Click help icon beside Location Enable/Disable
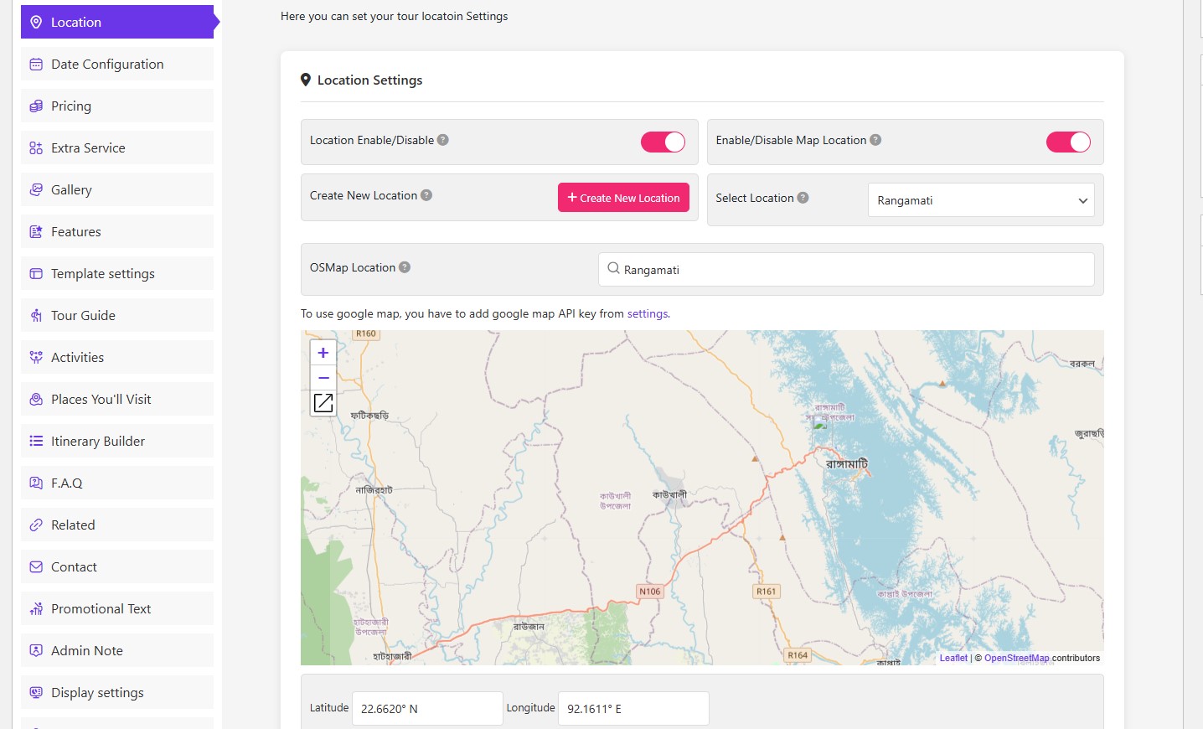Viewport: 1203px width, 729px height. tap(443, 140)
